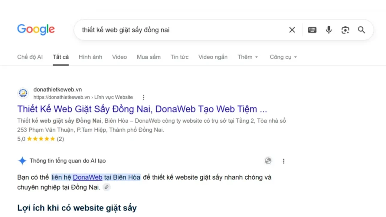
Task: Open Google Lens image search
Action: pos(345,30)
